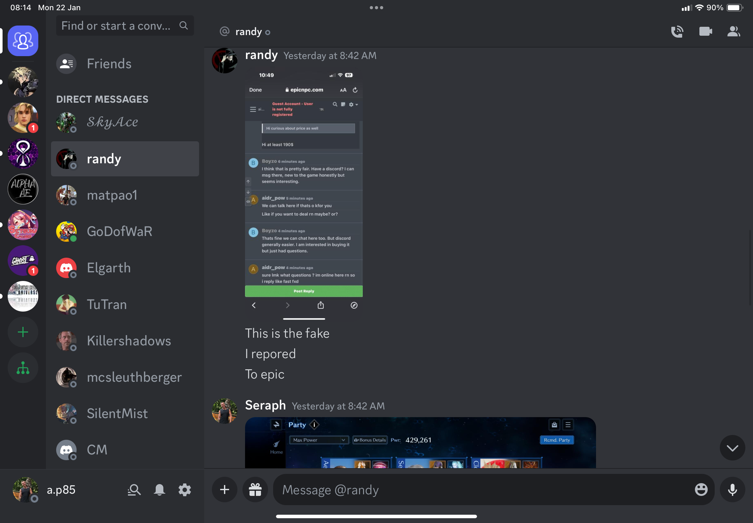The image size is (753, 523).
Task: Open the Alpha AE server
Action: coord(23,189)
